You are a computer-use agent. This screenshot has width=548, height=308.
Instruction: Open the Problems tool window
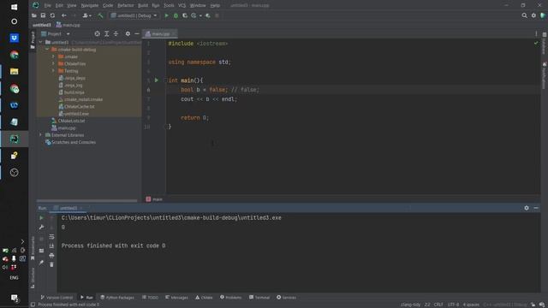pos(231,298)
